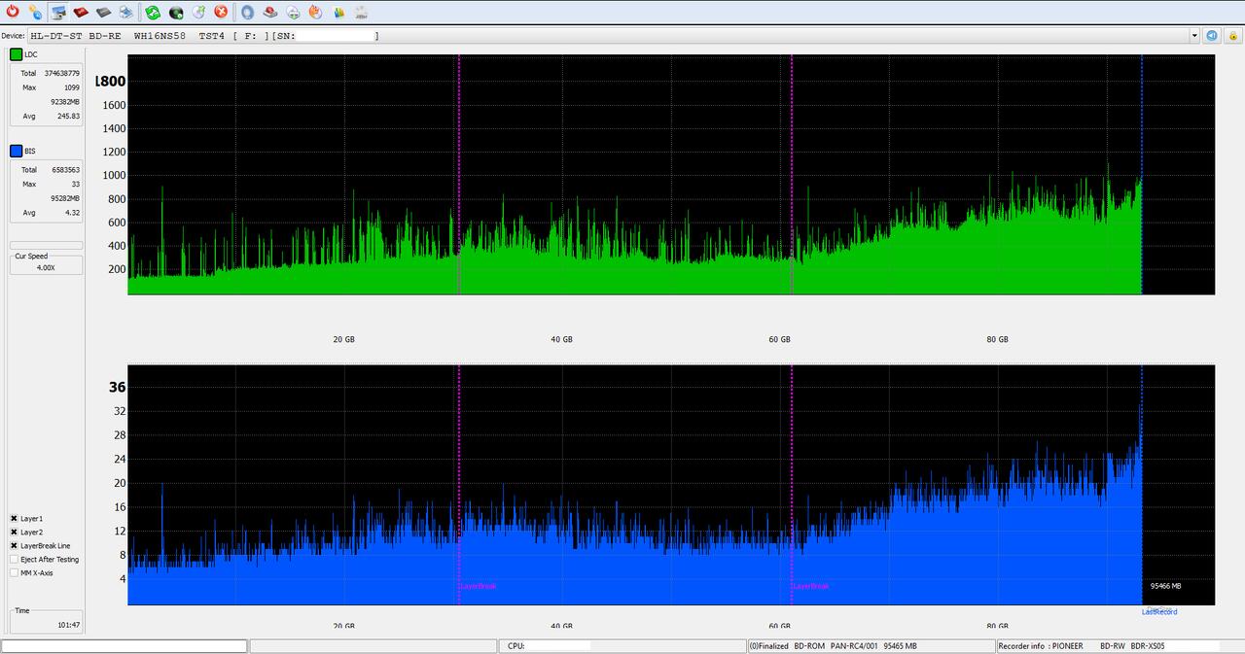The image size is (1245, 654).
Task: Uncheck the Layer 1 checkbox
Action: coord(15,519)
